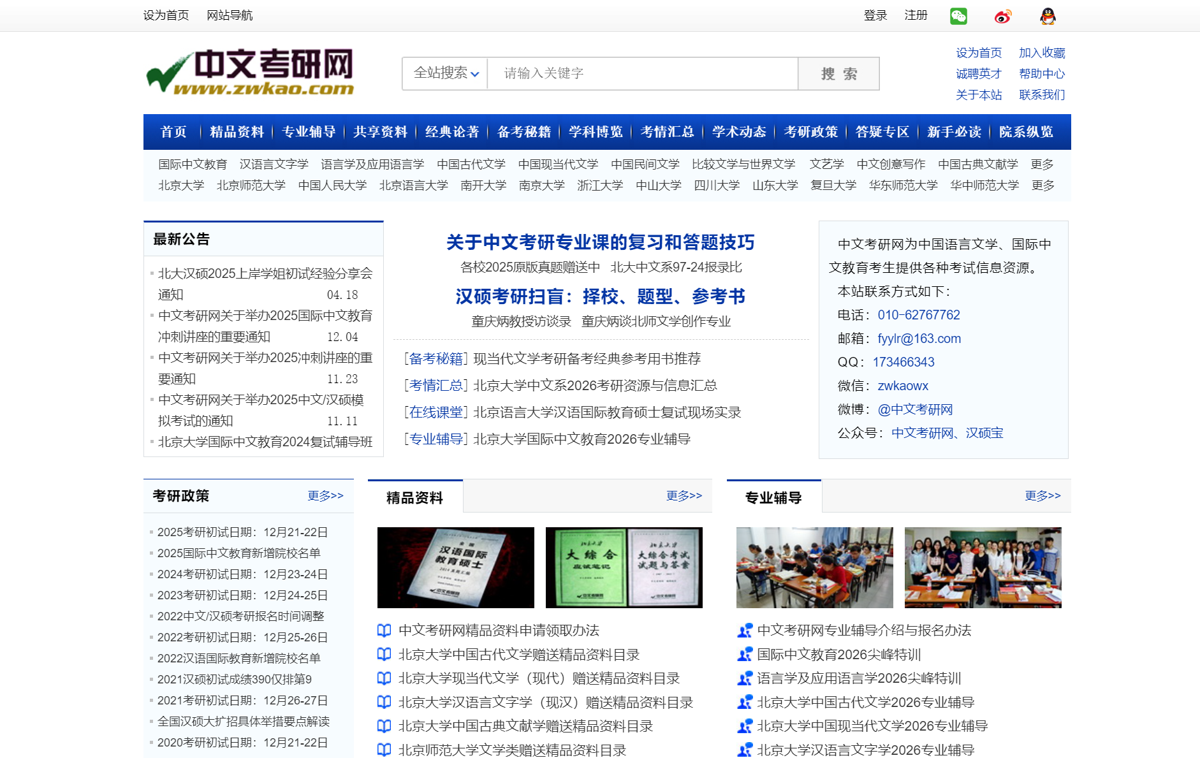Focus the 请输入关键字 search field

[643, 73]
